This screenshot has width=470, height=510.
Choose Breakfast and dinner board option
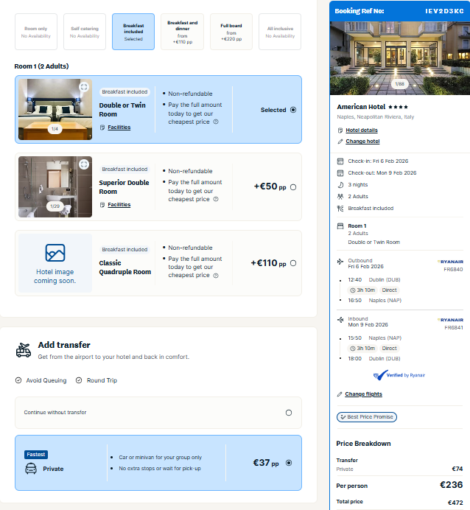click(x=183, y=32)
